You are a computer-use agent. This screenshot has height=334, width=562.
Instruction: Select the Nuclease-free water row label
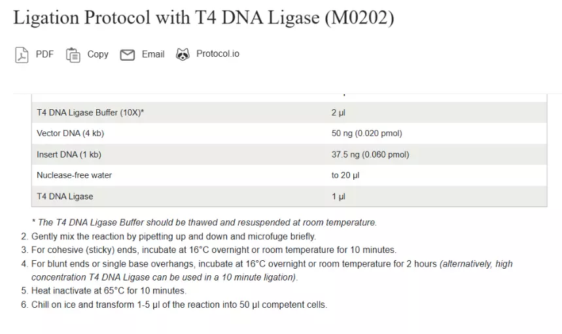74,175
